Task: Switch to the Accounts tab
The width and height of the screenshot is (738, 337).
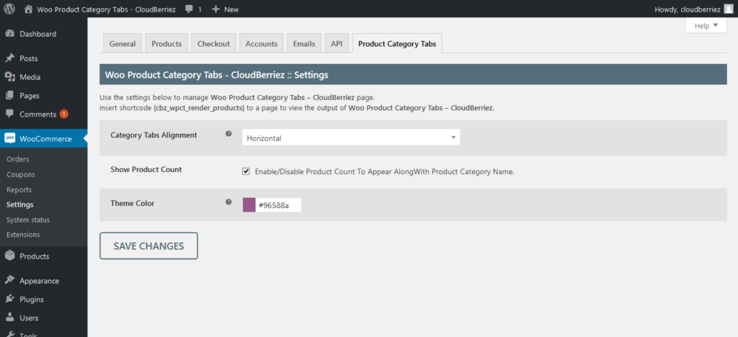Action: pos(261,44)
